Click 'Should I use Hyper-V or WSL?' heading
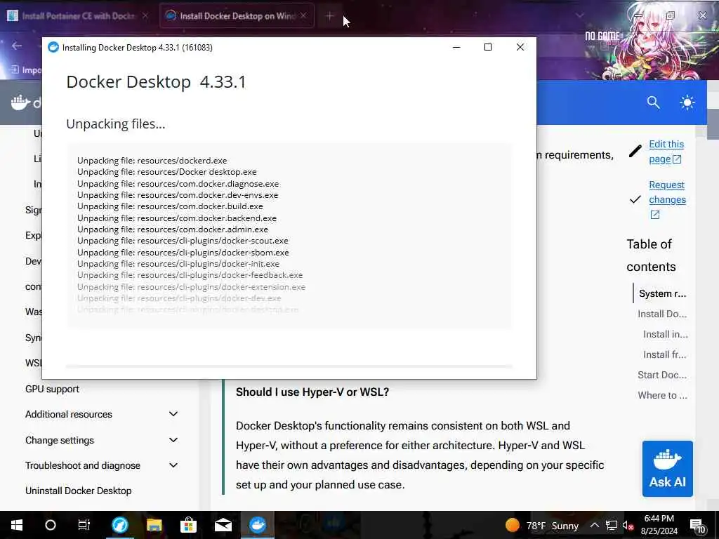The width and height of the screenshot is (719, 539). (x=312, y=392)
